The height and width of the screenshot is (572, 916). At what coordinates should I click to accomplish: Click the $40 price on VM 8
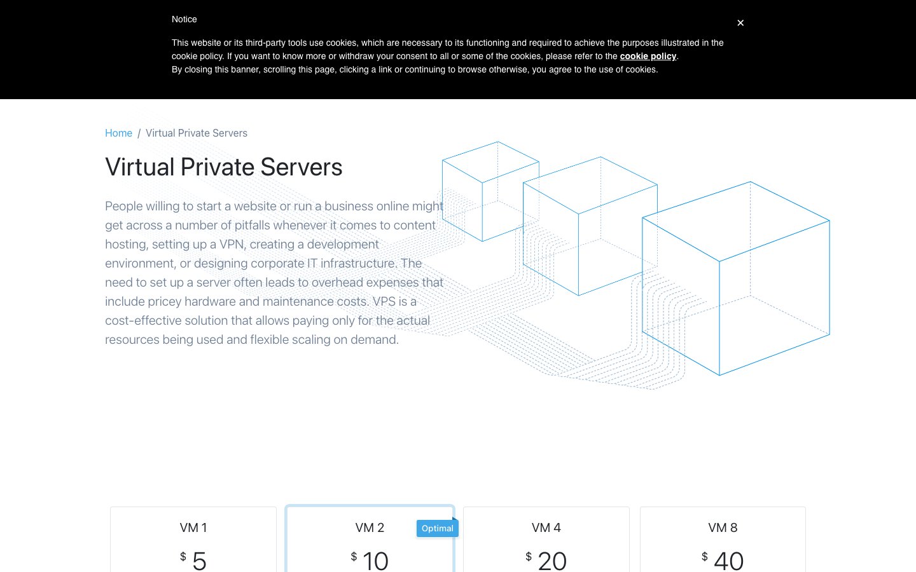[x=723, y=560]
